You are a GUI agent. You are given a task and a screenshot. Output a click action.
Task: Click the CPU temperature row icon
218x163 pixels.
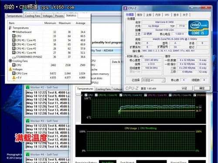(14, 36)
